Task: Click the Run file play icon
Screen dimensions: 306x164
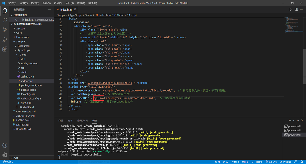Action: click(291, 9)
